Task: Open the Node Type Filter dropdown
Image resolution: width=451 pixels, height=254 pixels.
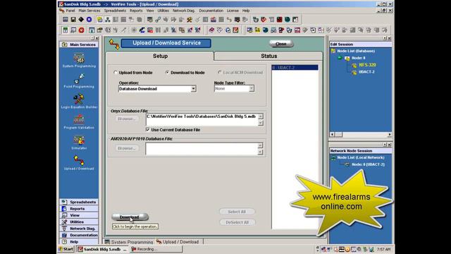Action: [252, 88]
